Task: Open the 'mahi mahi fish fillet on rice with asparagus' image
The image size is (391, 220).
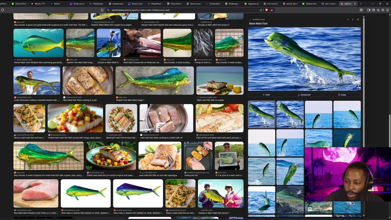Action: (160, 156)
